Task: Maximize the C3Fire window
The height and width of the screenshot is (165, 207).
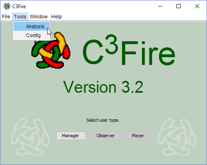Action: pyautogui.click(x=179, y=6)
